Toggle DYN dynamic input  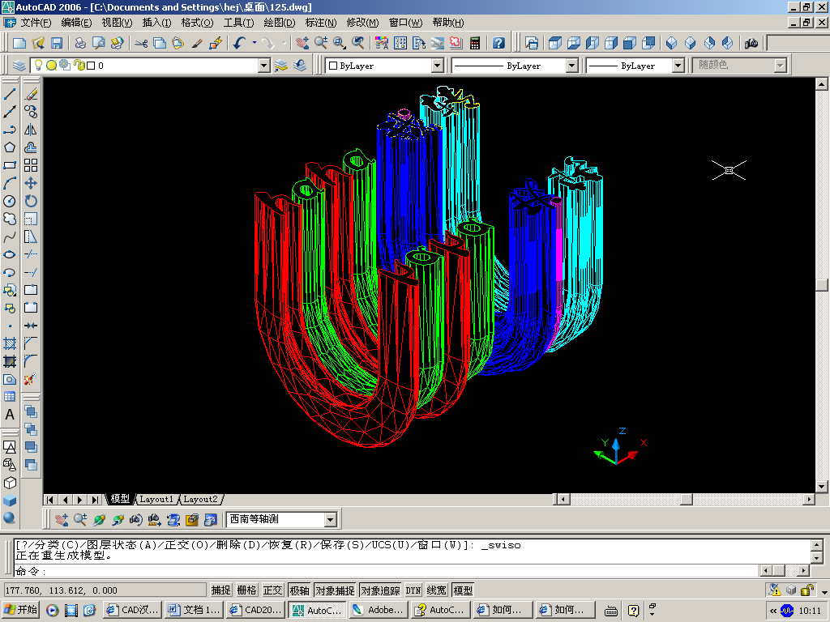coord(413,590)
